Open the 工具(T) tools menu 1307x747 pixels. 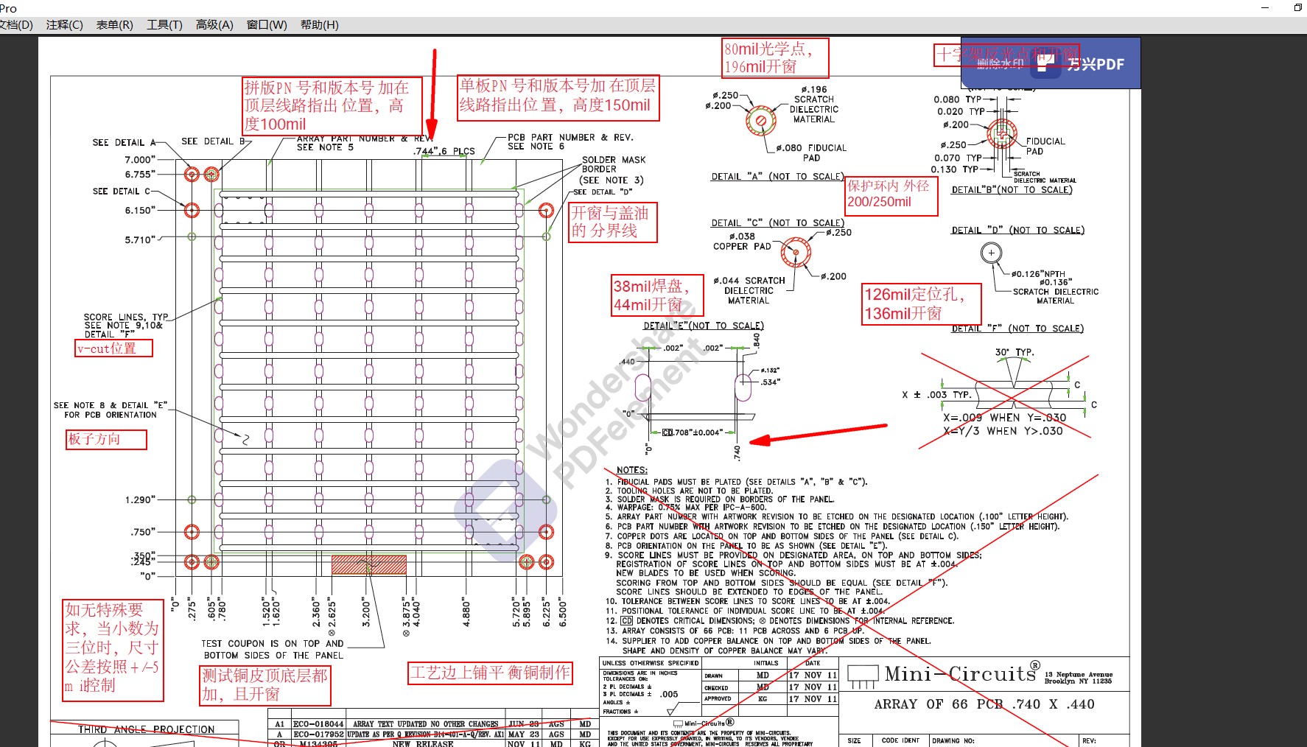coord(164,24)
